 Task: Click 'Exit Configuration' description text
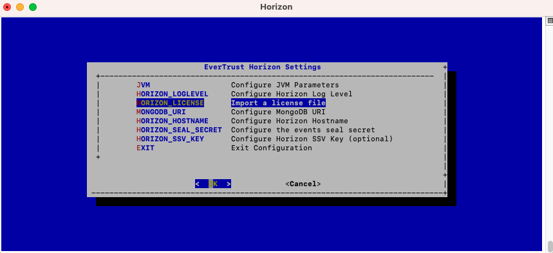tap(272, 148)
